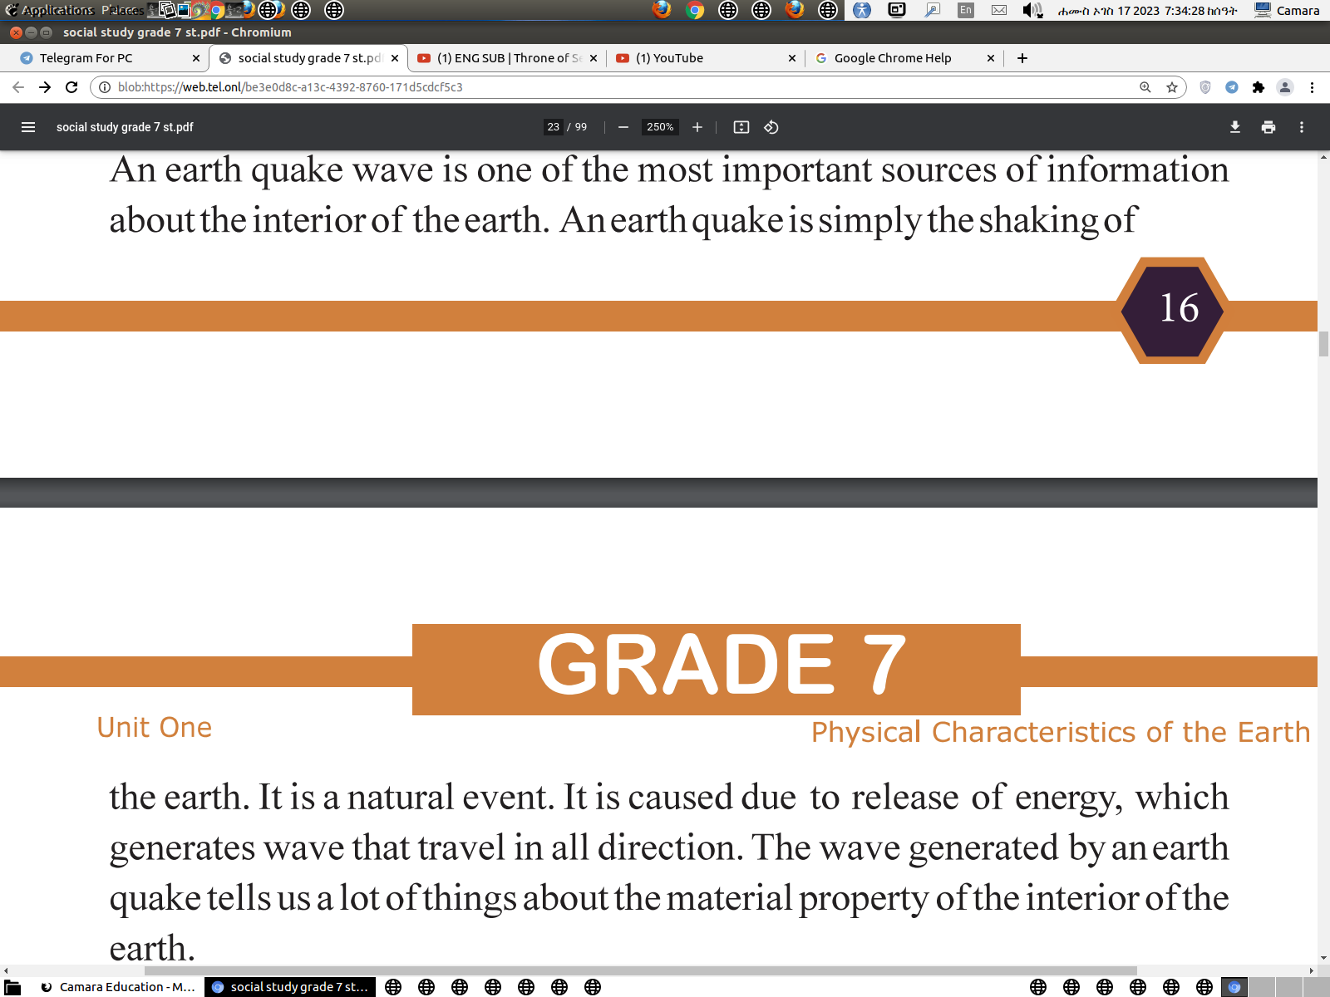
Task: Click the 250% zoom level field
Action: pyautogui.click(x=660, y=127)
